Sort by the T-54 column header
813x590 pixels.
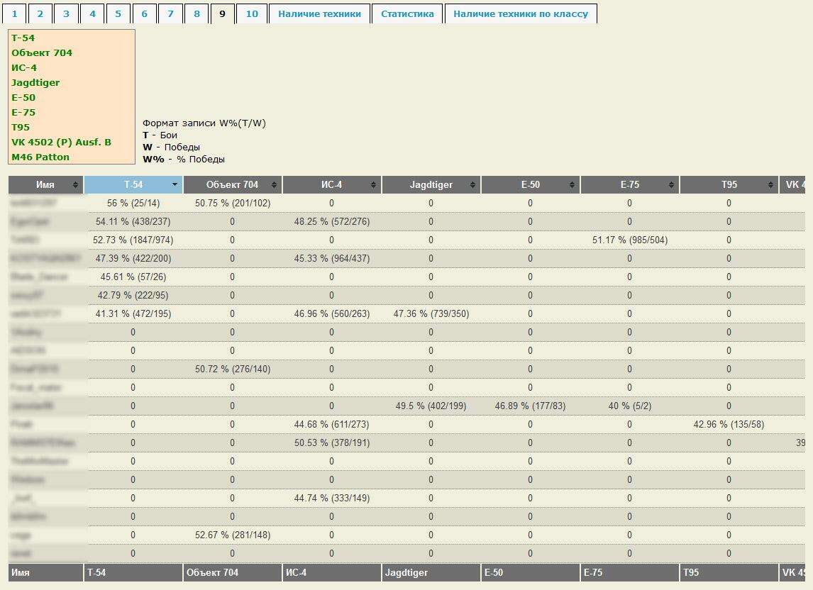133,184
